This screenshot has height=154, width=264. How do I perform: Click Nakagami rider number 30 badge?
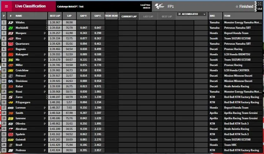11,55
